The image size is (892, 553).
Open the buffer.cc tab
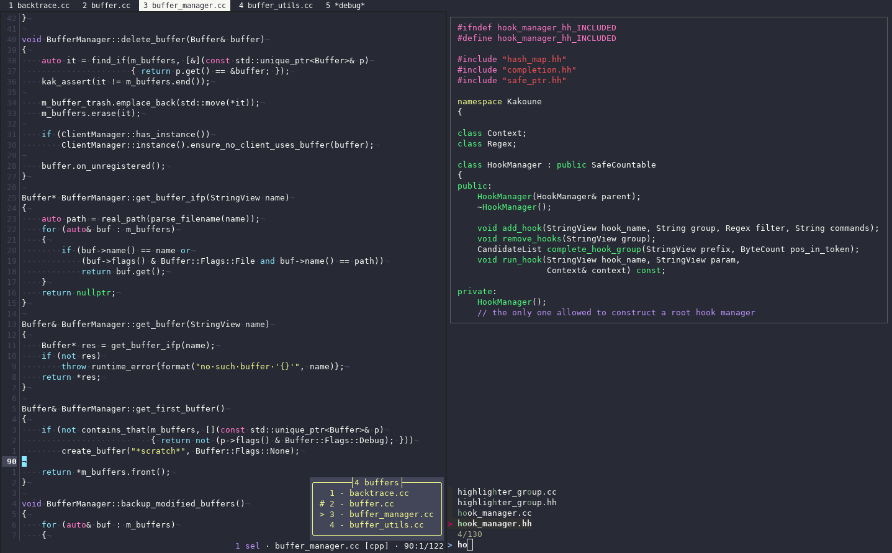106,6
